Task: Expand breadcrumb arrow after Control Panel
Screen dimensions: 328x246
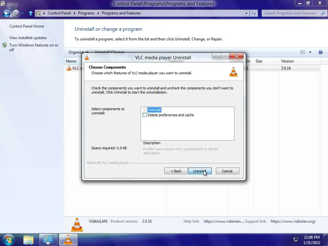Action: [74, 13]
